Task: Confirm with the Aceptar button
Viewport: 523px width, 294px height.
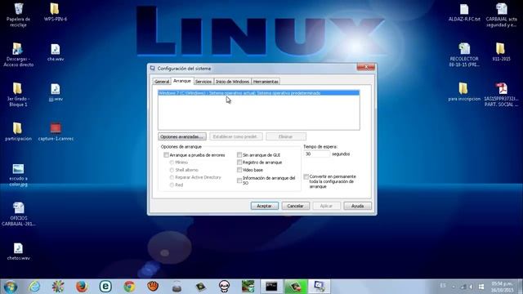Action: coord(265,206)
